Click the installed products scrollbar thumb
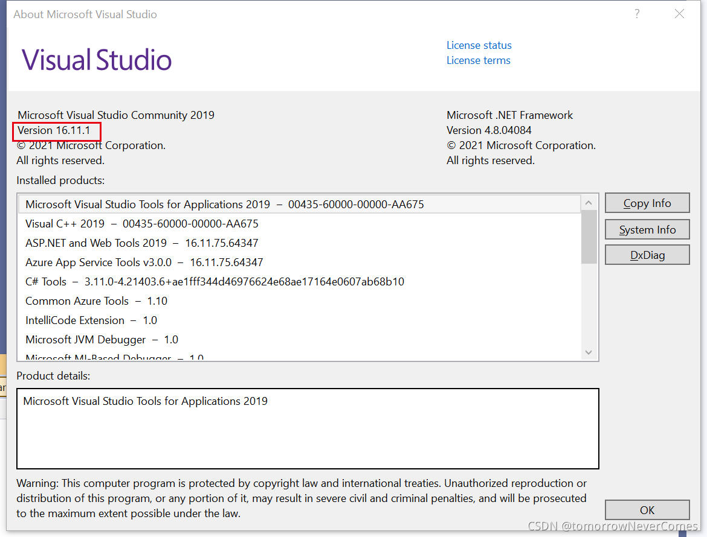 coord(589,237)
